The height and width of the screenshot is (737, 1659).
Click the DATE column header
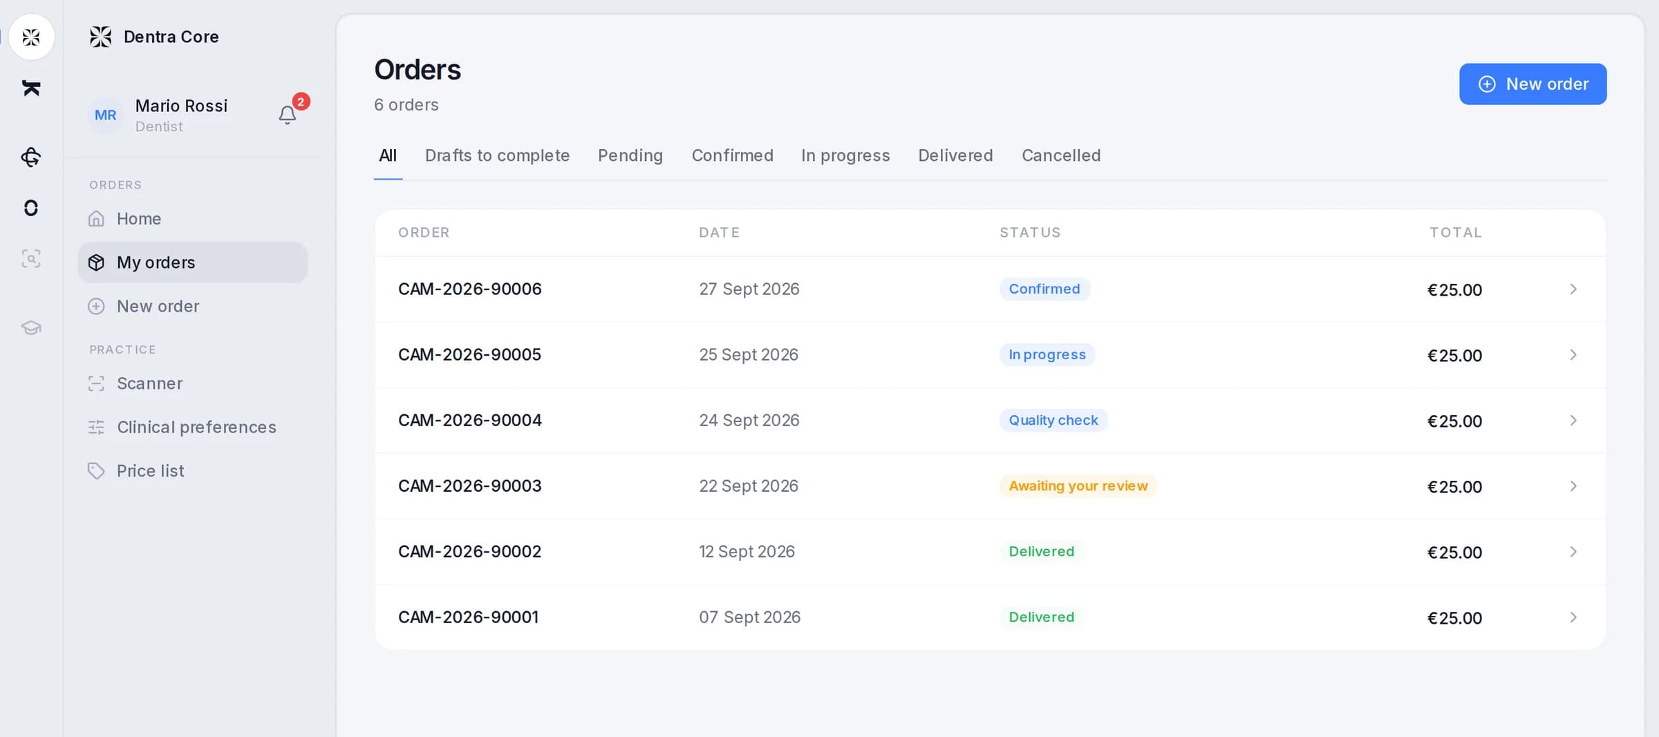coord(720,233)
